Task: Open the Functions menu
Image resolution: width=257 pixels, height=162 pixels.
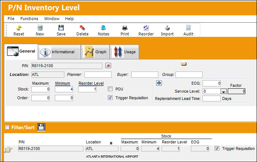Action: [x=29, y=19]
